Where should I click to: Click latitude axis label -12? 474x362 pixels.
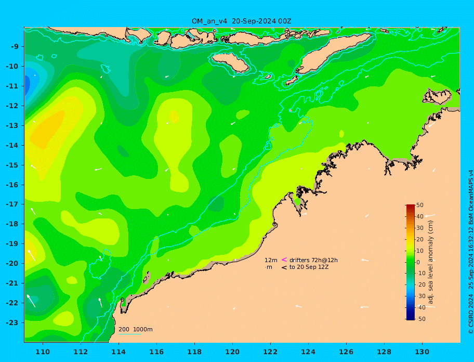tap(12, 106)
